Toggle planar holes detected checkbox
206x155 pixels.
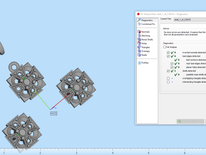[x=172, y=67]
